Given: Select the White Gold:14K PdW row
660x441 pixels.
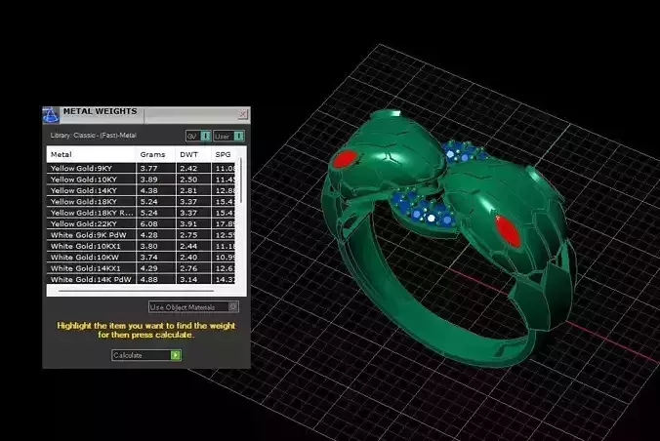Looking at the screenshot, I should click(141, 279).
